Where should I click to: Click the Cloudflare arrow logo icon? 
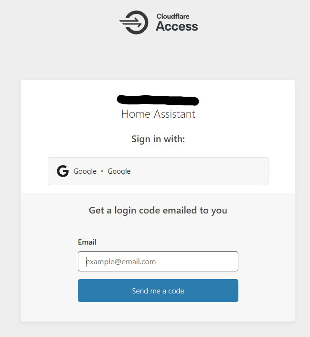coord(133,22)
